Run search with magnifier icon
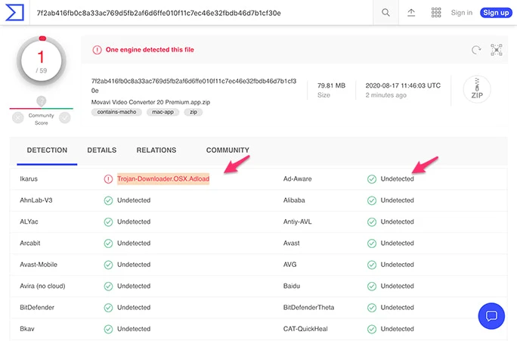 pos(385,13)
